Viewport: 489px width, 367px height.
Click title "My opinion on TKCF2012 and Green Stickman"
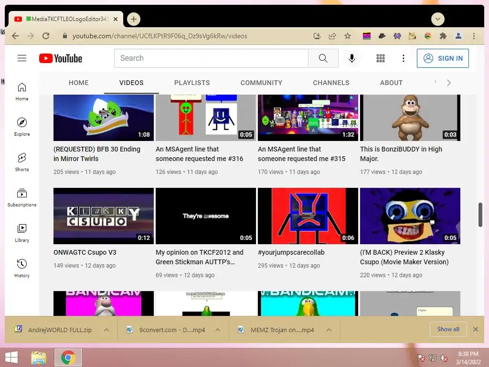coord(200,257)
